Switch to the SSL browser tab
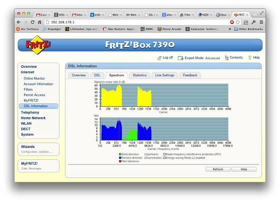Screen dimensions: 280x202 click(151, 15)
